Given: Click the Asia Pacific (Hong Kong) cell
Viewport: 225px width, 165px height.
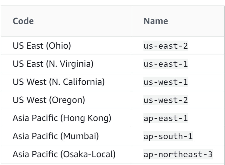Looking at the screenshot, I should pyautogui.click(x=67, y=118).
